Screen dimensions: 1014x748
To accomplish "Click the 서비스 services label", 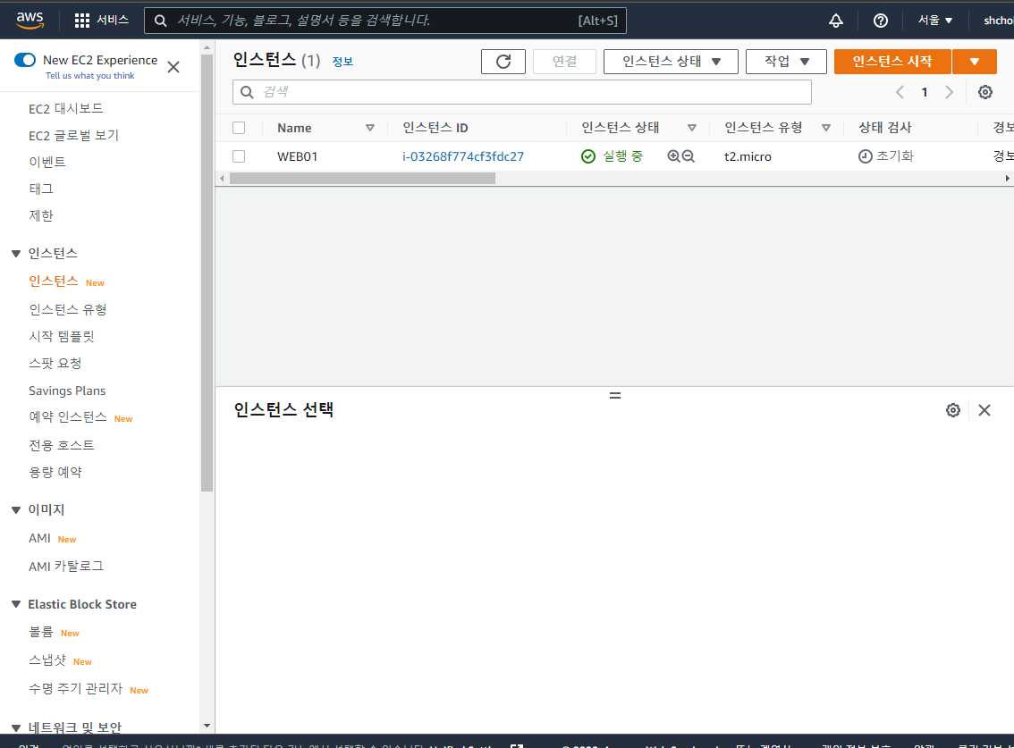I will [x=113, y=20].
